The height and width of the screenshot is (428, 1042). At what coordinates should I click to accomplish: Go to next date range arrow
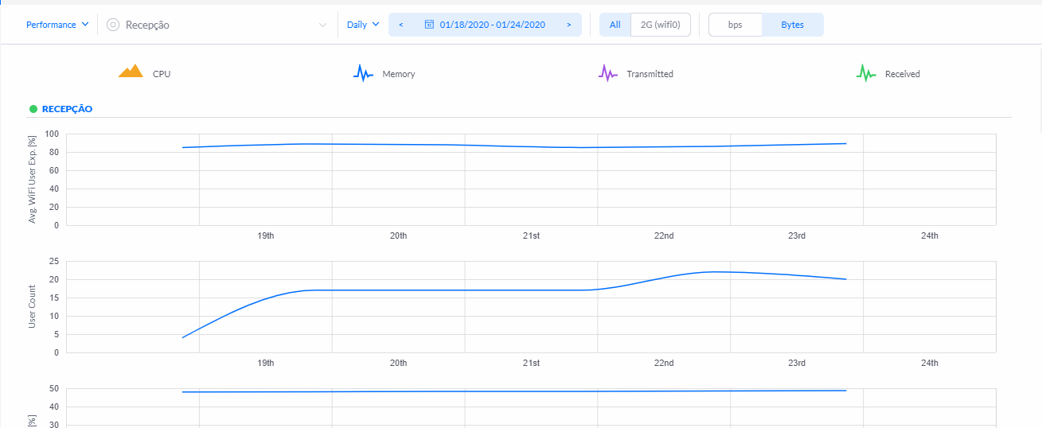568,25
